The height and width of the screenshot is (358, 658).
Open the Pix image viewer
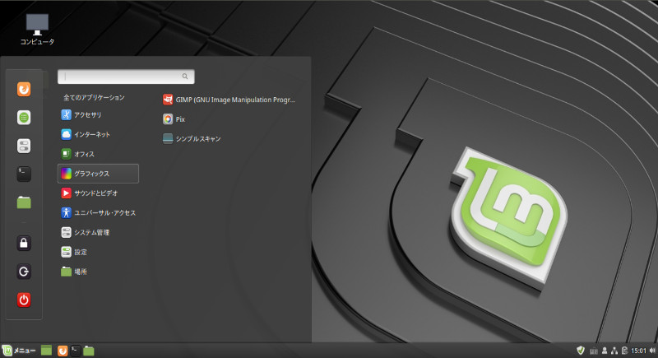(174, 119)
